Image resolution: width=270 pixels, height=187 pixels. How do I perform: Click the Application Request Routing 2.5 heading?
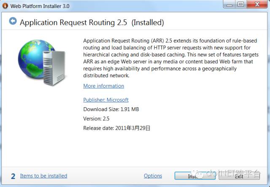tap(92, 22)
